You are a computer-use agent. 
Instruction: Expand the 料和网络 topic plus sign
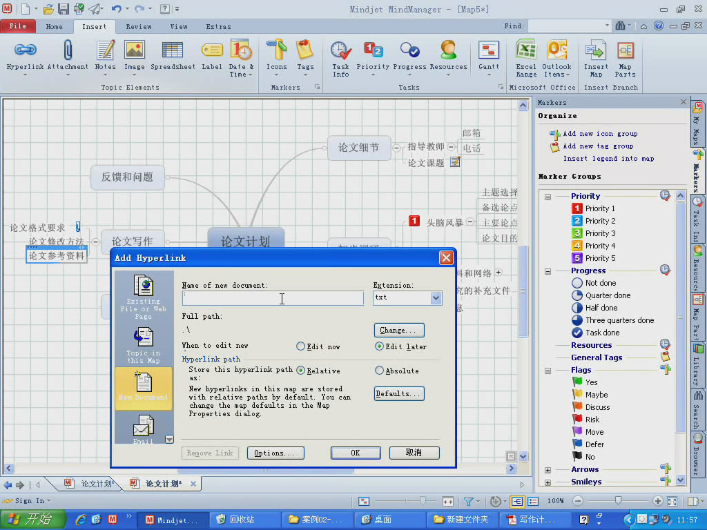(x=498, y=272)
